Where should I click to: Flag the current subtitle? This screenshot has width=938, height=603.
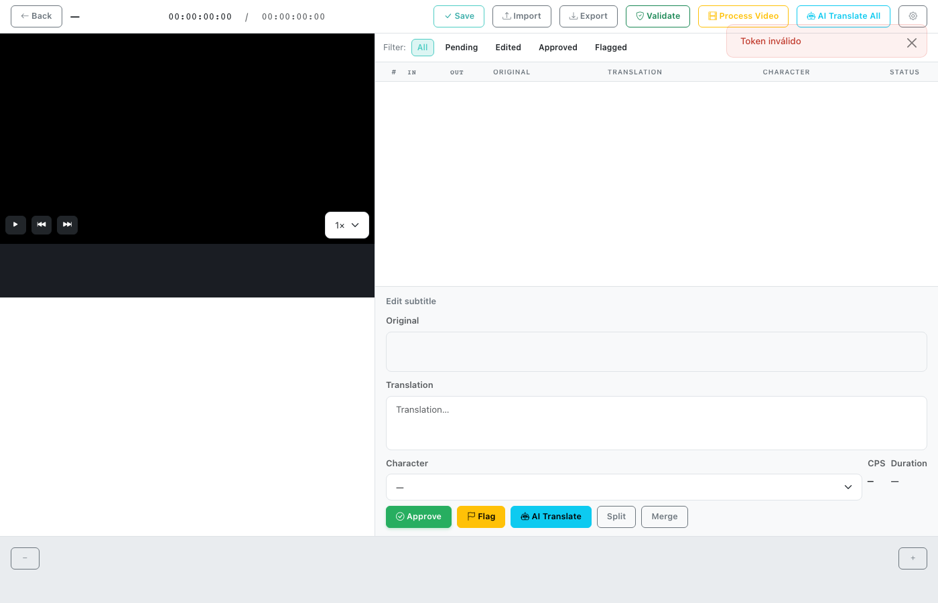tap(481, 517)
